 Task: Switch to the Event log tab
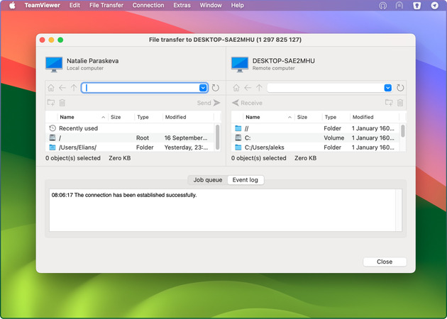245,180
